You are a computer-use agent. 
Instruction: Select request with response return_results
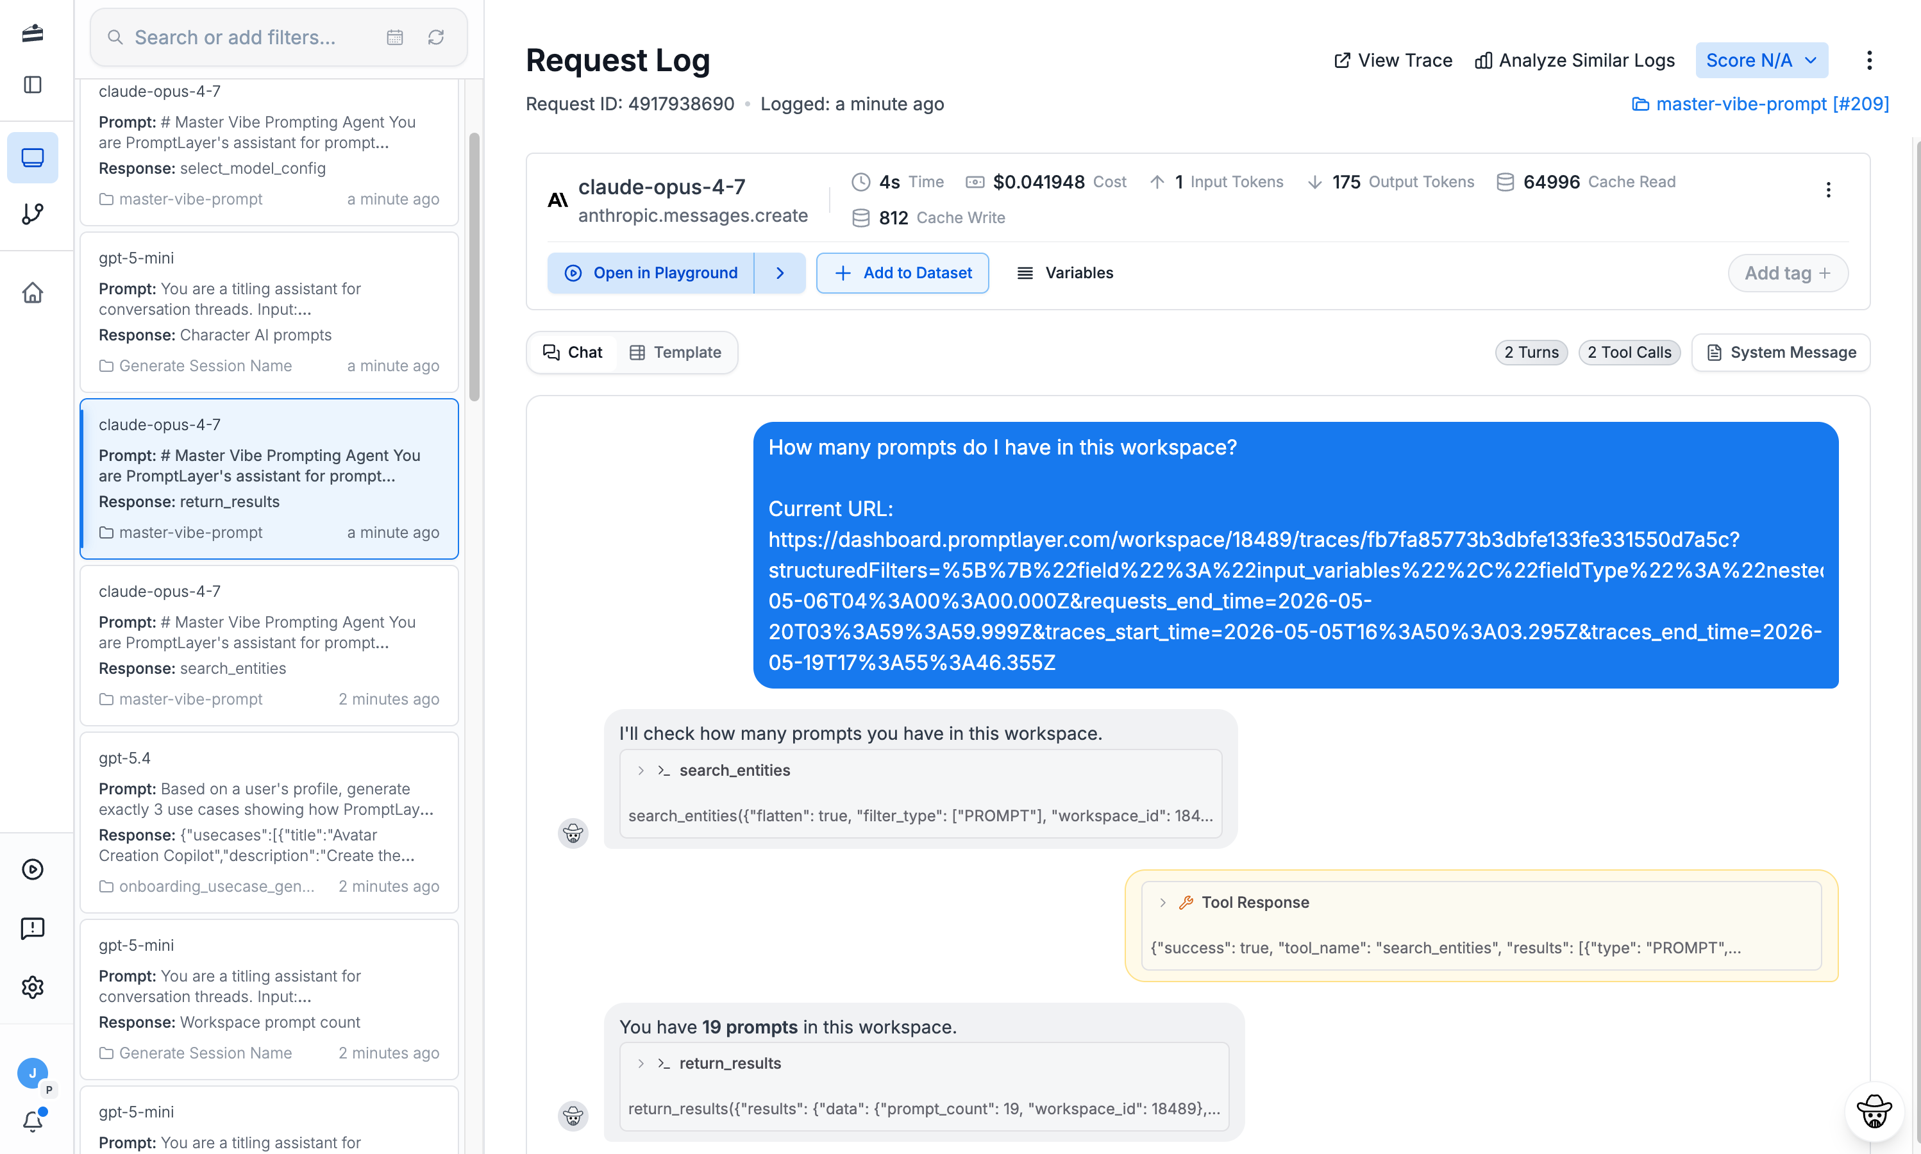[269, 479]
